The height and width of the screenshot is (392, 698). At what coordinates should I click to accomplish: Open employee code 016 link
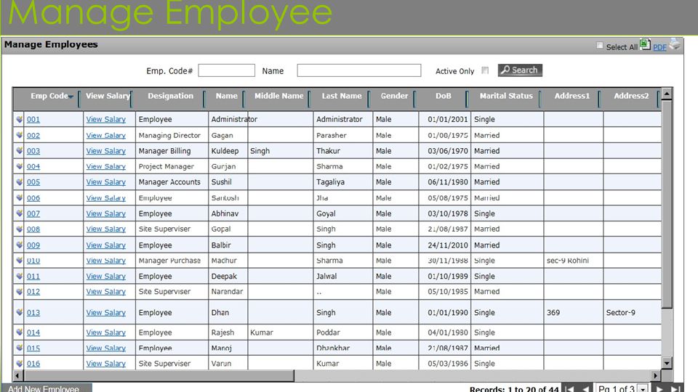[33, 363]
